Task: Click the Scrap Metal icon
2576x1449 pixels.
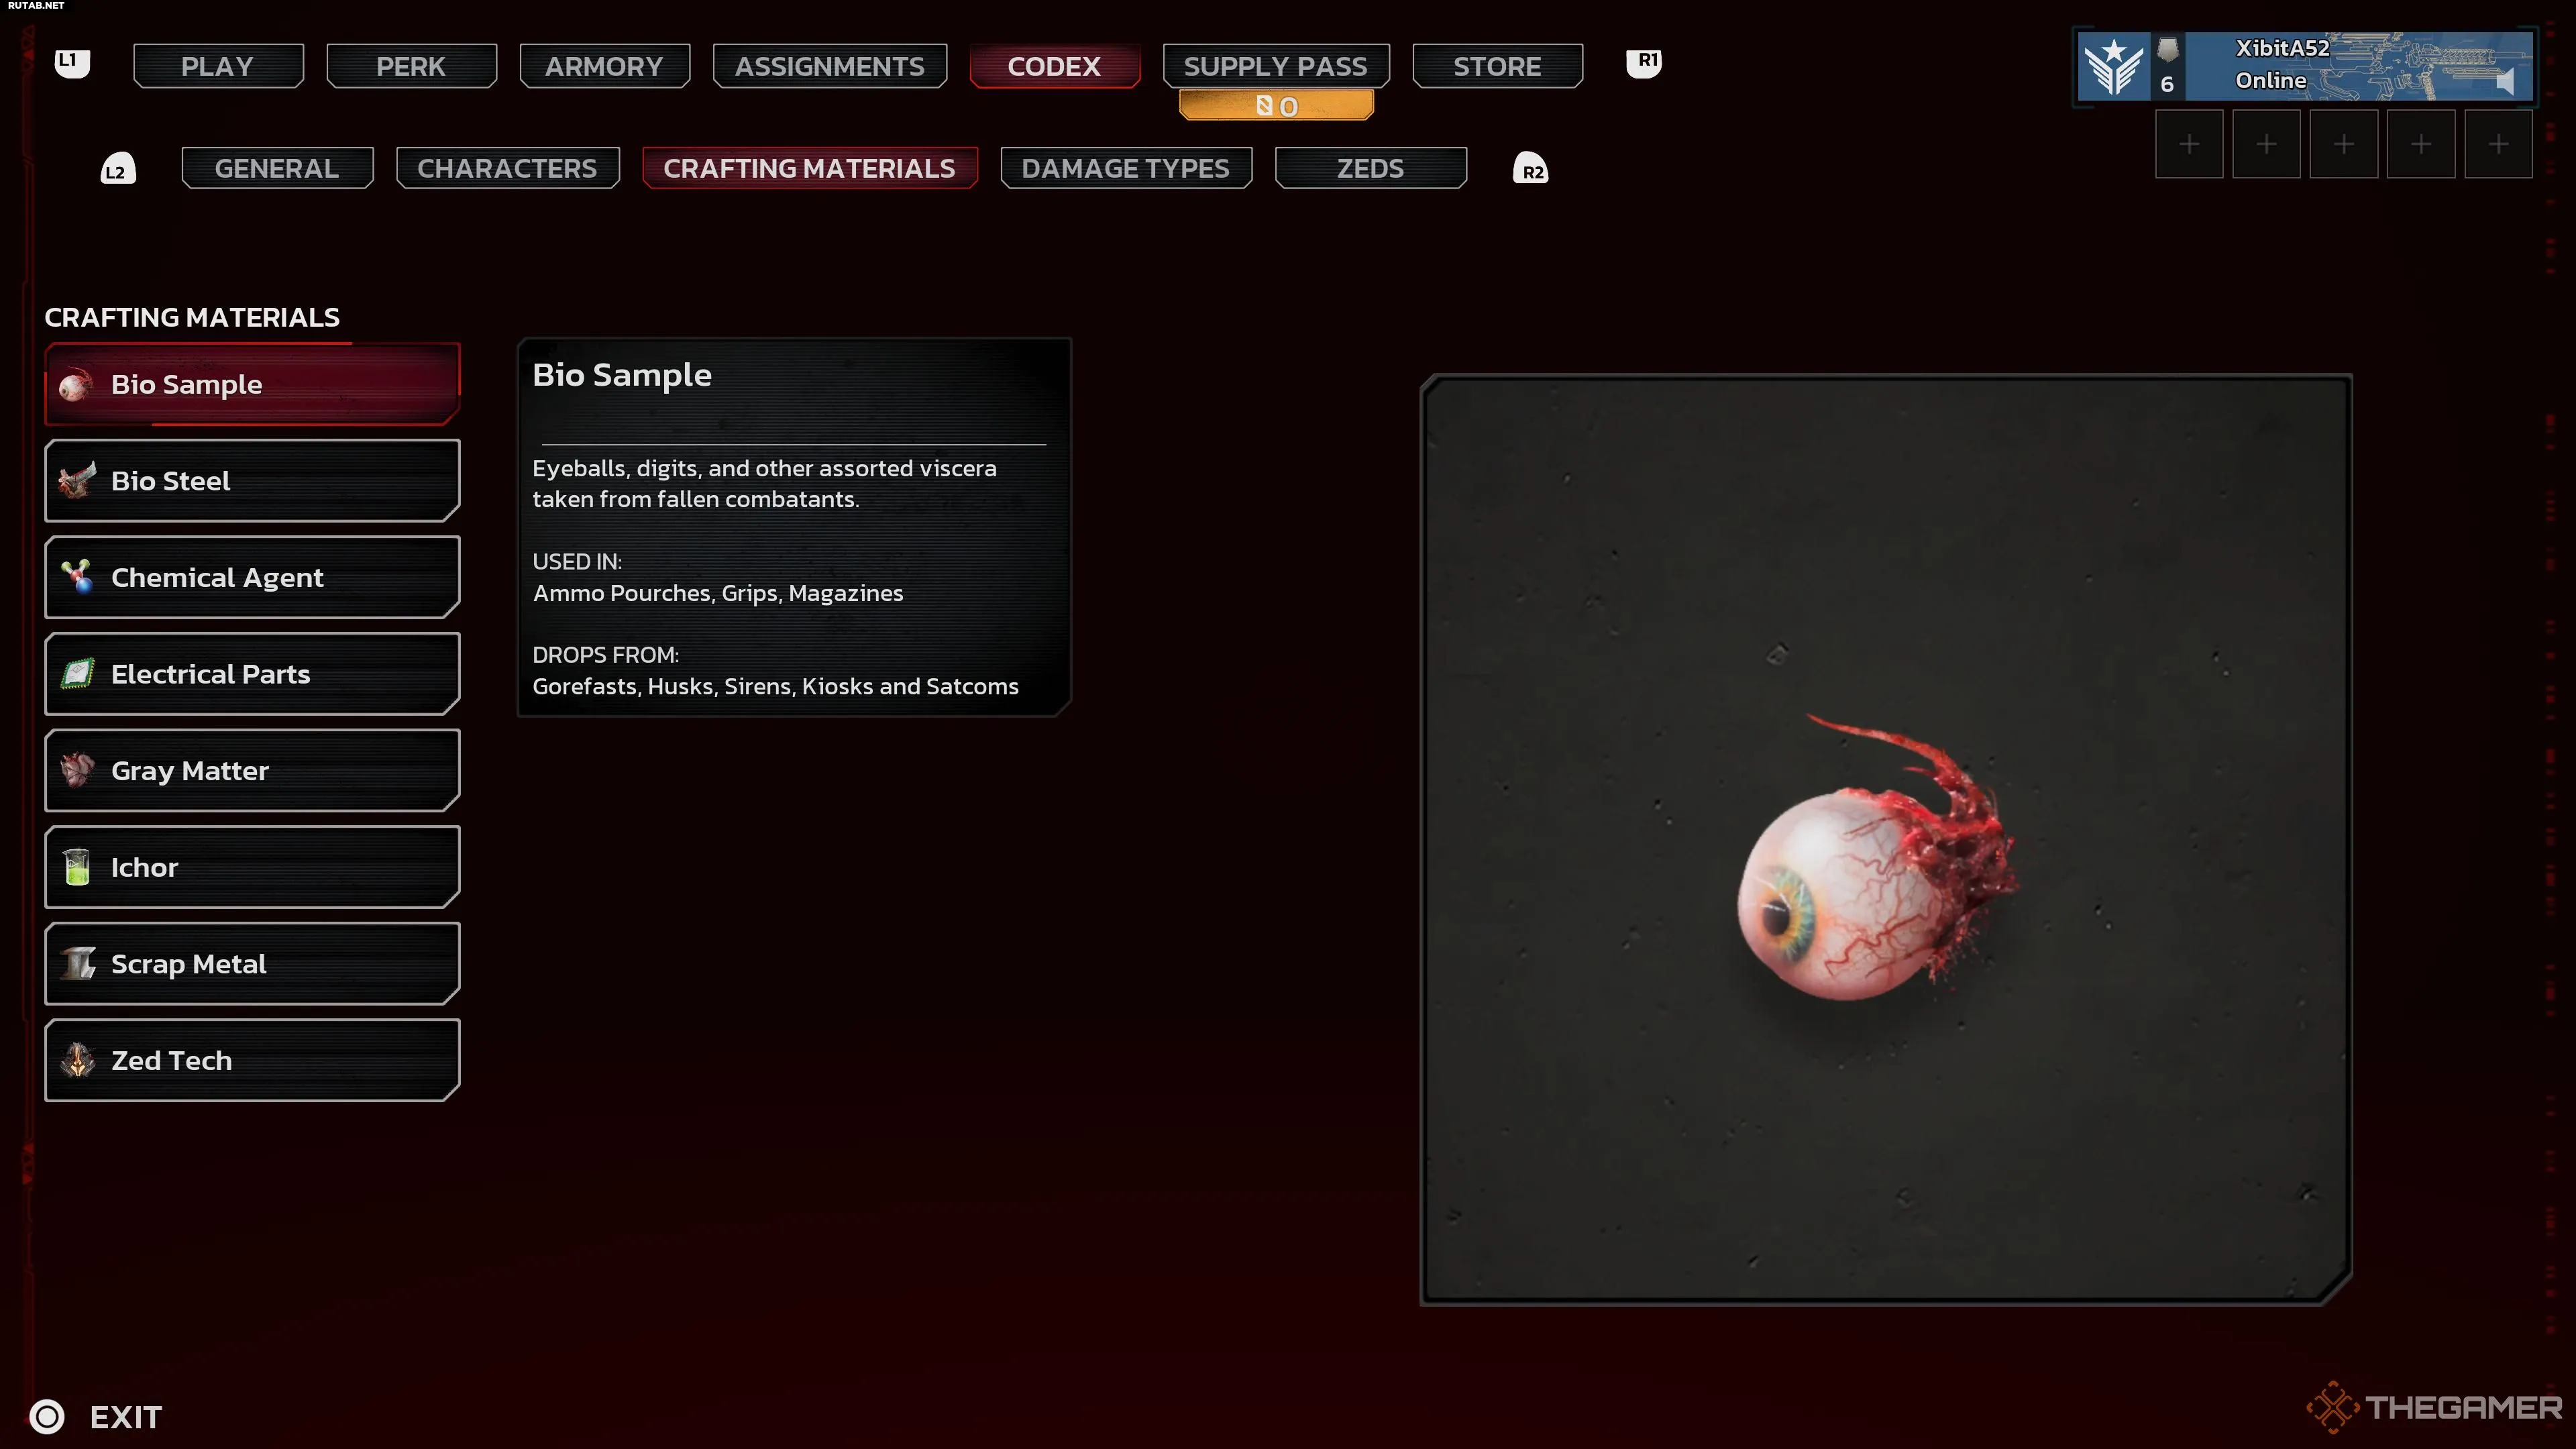Action: (76, 964)
